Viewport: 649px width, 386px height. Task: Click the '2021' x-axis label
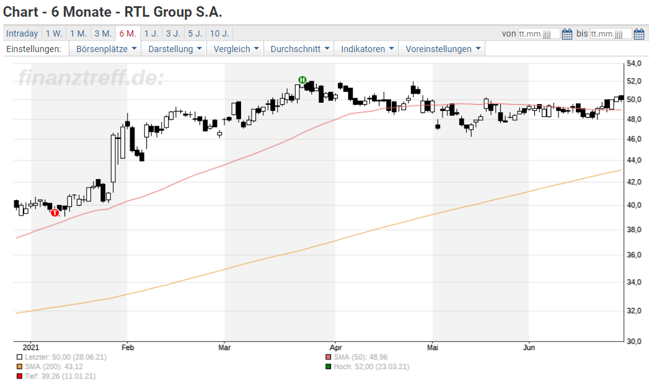tap(31, 348)
